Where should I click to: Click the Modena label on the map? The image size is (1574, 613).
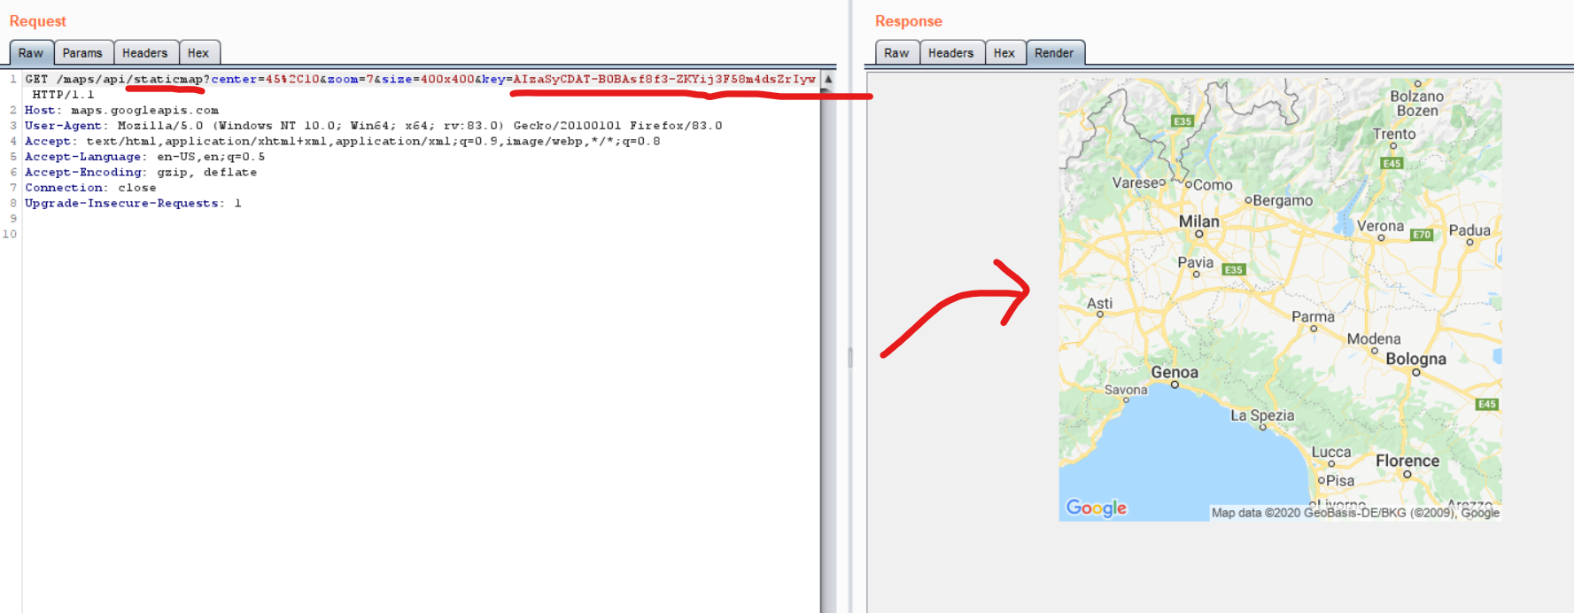click(x=1374, y=338)
